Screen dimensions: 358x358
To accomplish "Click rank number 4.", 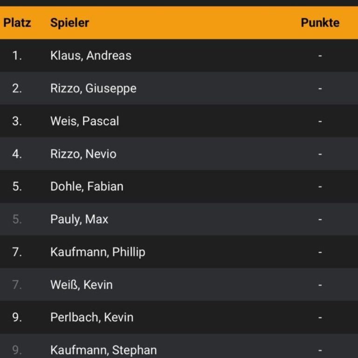I will [x=17, y=154].
